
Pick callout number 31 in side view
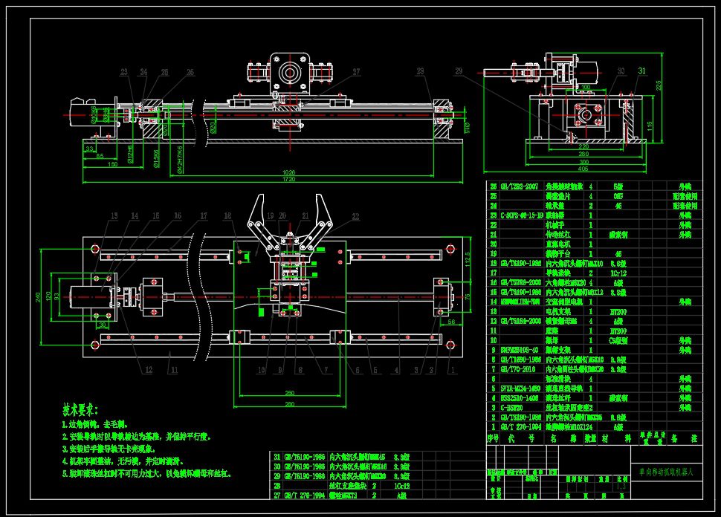pos(641,70)
